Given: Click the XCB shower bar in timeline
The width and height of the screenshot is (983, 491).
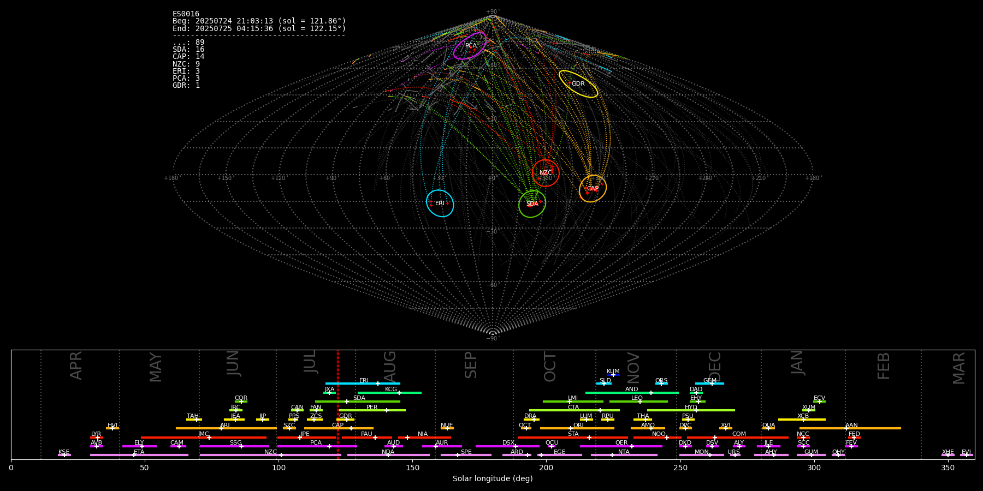Looking at the screenshot, I should [802, 420].
